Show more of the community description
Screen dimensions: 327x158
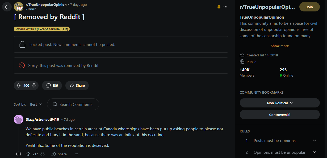(280, 46)
